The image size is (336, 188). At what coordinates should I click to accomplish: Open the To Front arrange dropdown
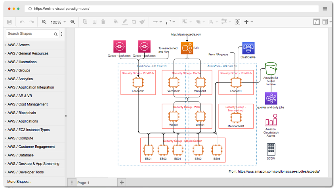(x=187, y=22)
